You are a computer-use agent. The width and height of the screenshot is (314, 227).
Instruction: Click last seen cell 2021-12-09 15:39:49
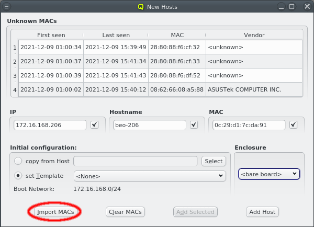(116, 47)
